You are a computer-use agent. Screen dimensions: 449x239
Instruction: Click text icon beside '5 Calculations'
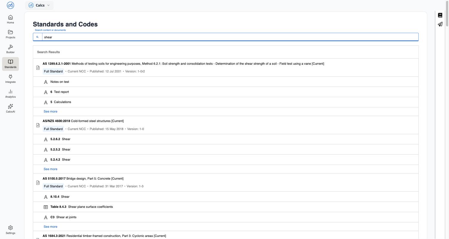[x=46, y=102]
